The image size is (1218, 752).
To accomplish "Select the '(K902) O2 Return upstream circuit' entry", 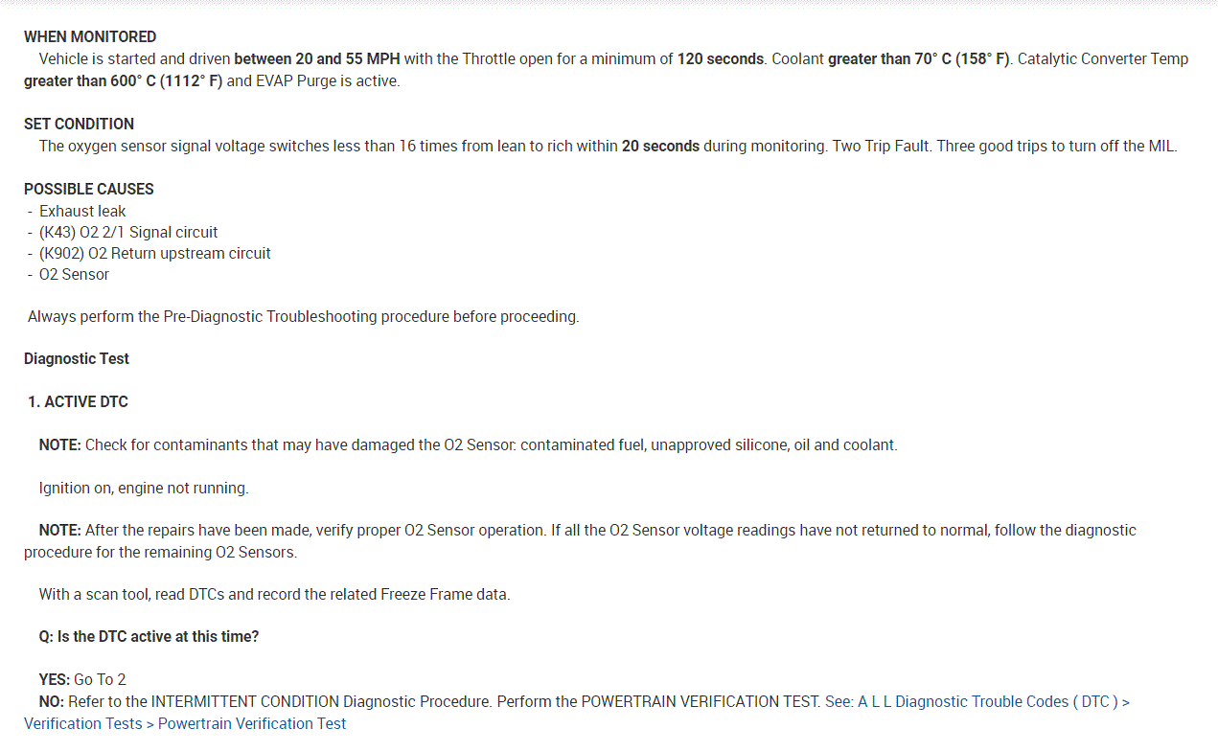I will 155,254.
